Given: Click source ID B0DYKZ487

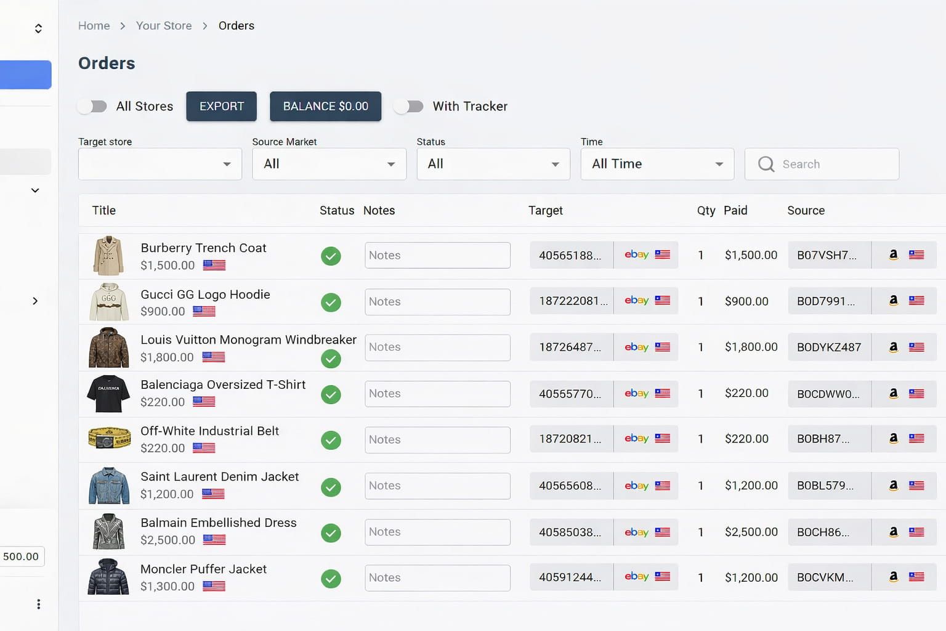Looking at the screenshot, I should point(829,347).
